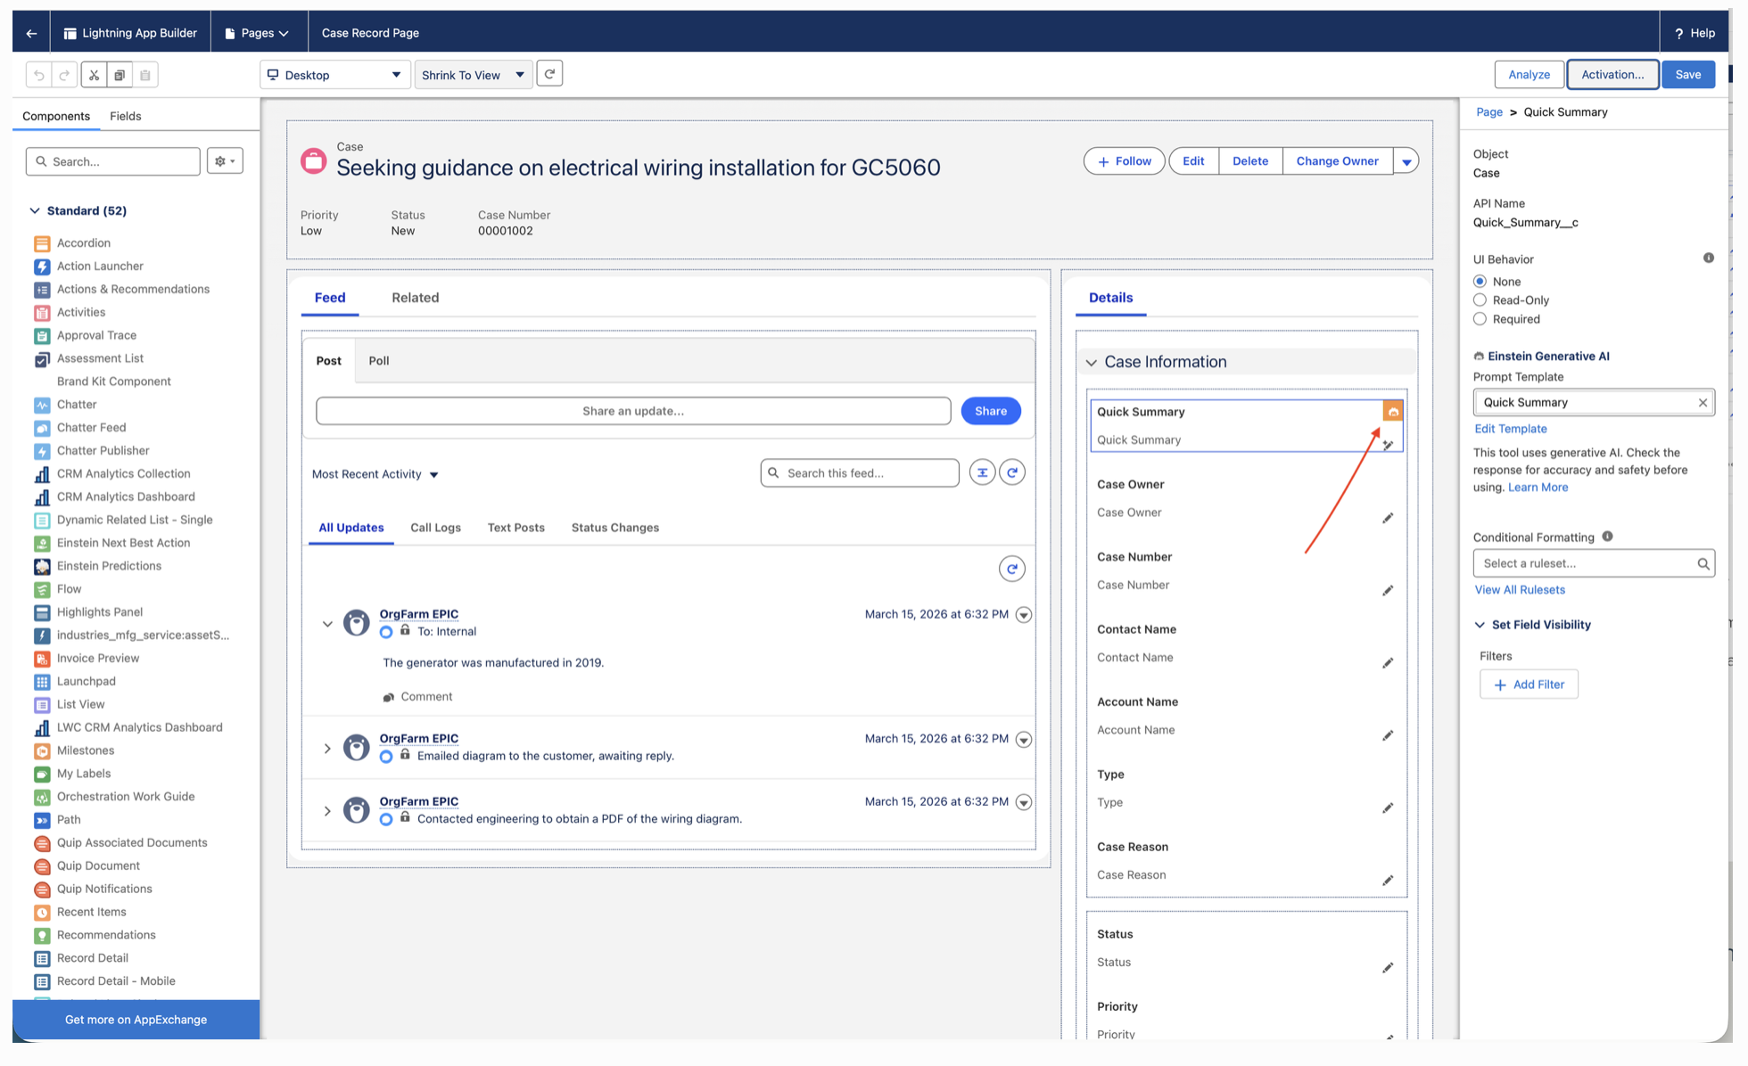Click the Learn More link

pyautogui.click(x=1538, y=488)
